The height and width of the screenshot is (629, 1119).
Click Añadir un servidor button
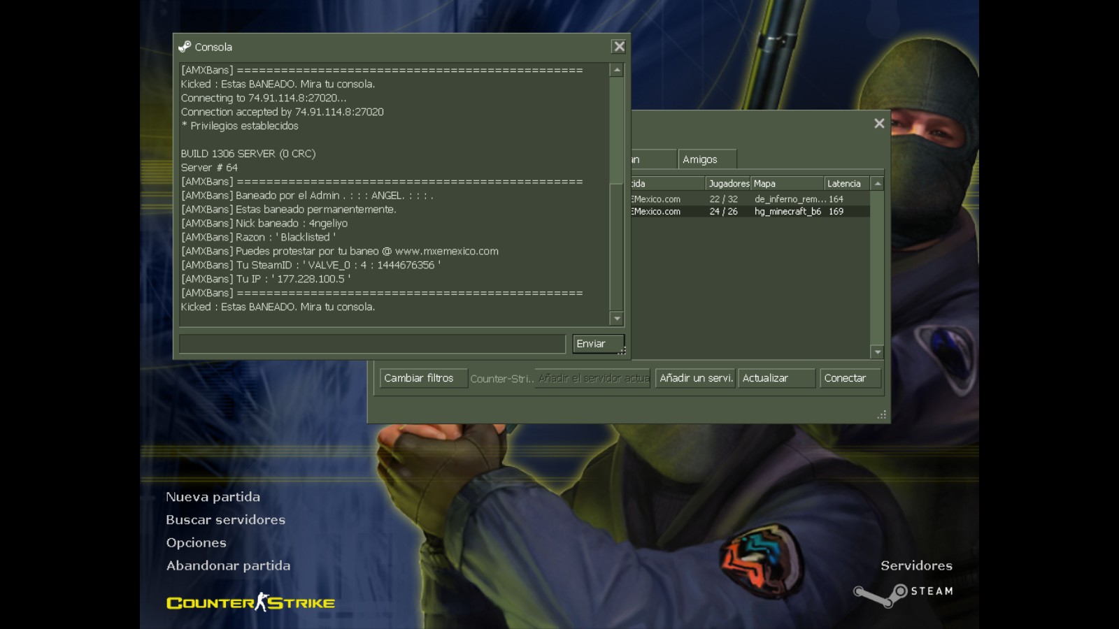(695, 378)
